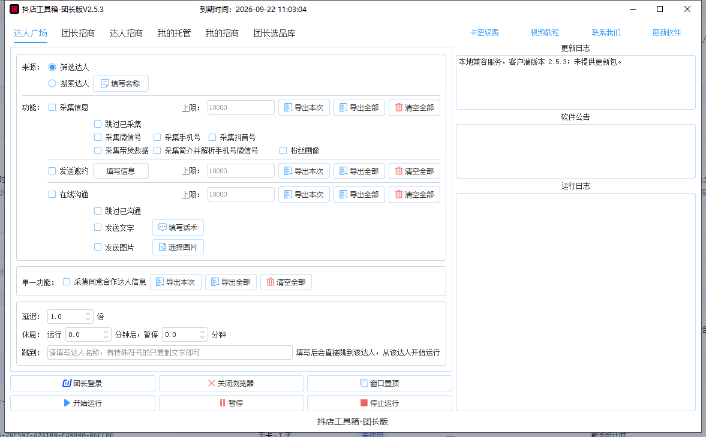Open 填写话术 chat script button
706x437 pixels.
coord(178,228)
